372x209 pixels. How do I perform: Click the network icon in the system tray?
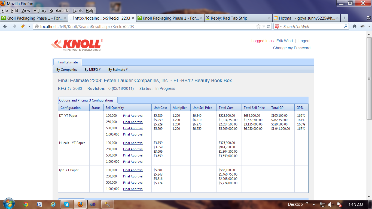tap(323, 205)
